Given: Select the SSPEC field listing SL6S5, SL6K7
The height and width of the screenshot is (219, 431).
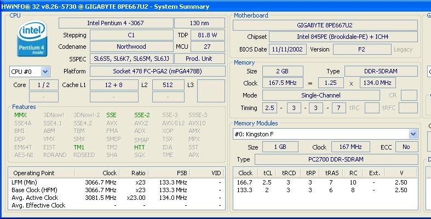Looking at the screenshot, I should (x=131, y=59).
